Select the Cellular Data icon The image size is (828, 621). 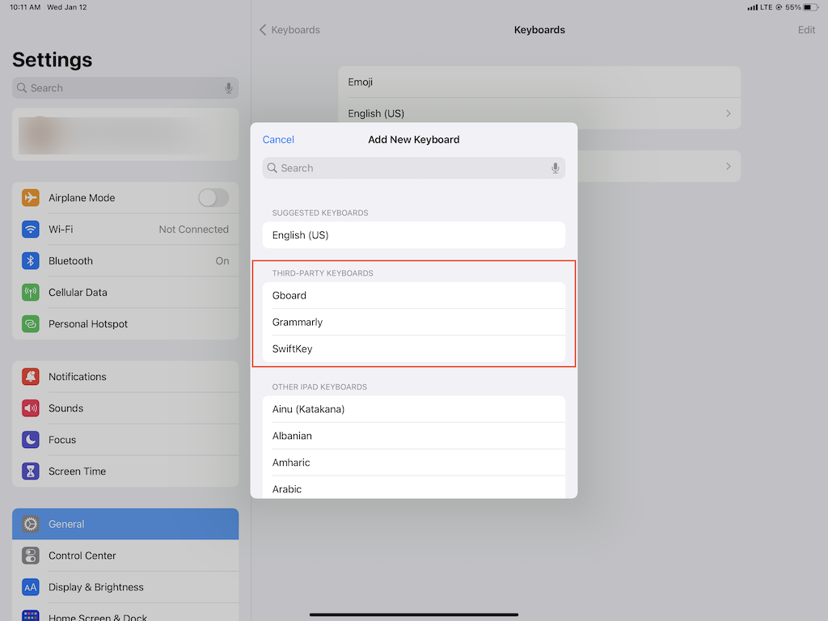tap(30, 292)
